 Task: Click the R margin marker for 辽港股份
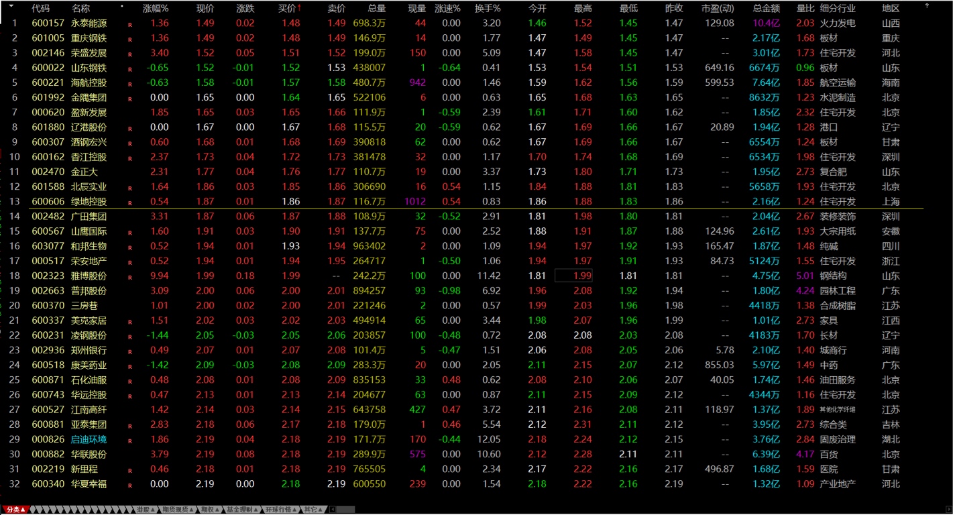point(130,128)
